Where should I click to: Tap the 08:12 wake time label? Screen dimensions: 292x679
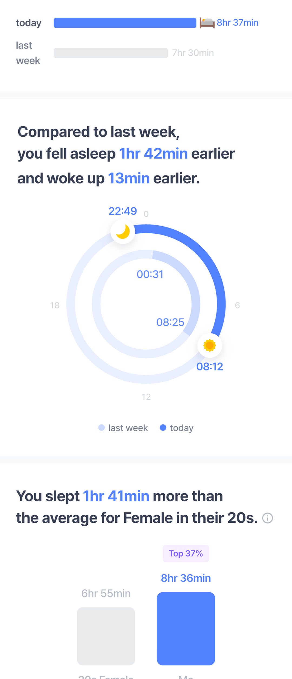pos(210,367)
